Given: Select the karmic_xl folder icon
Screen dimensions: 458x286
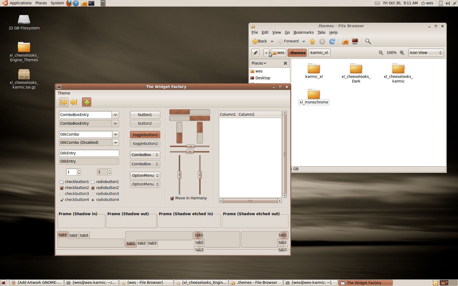Looking at the screenshot, I should point(314,68).
